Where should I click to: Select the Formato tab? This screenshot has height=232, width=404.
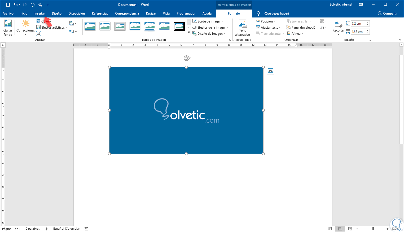tap(234, 14)
